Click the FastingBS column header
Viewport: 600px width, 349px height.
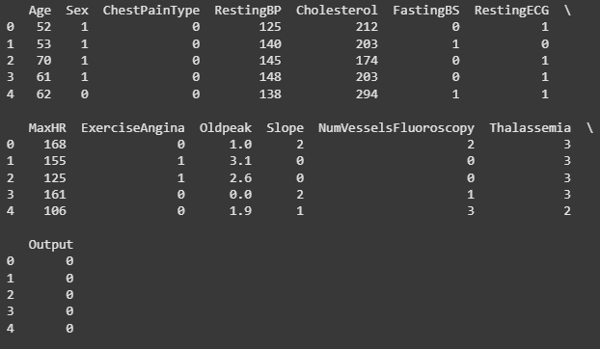[x=426, y=11]
